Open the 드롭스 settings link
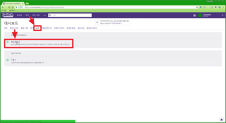 click(13, 60)
